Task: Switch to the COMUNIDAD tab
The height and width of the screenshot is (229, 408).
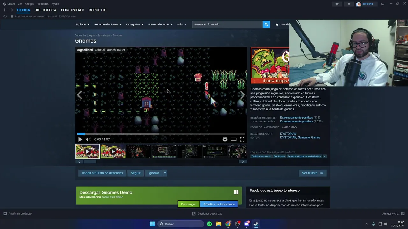Action: pos(72,10)
